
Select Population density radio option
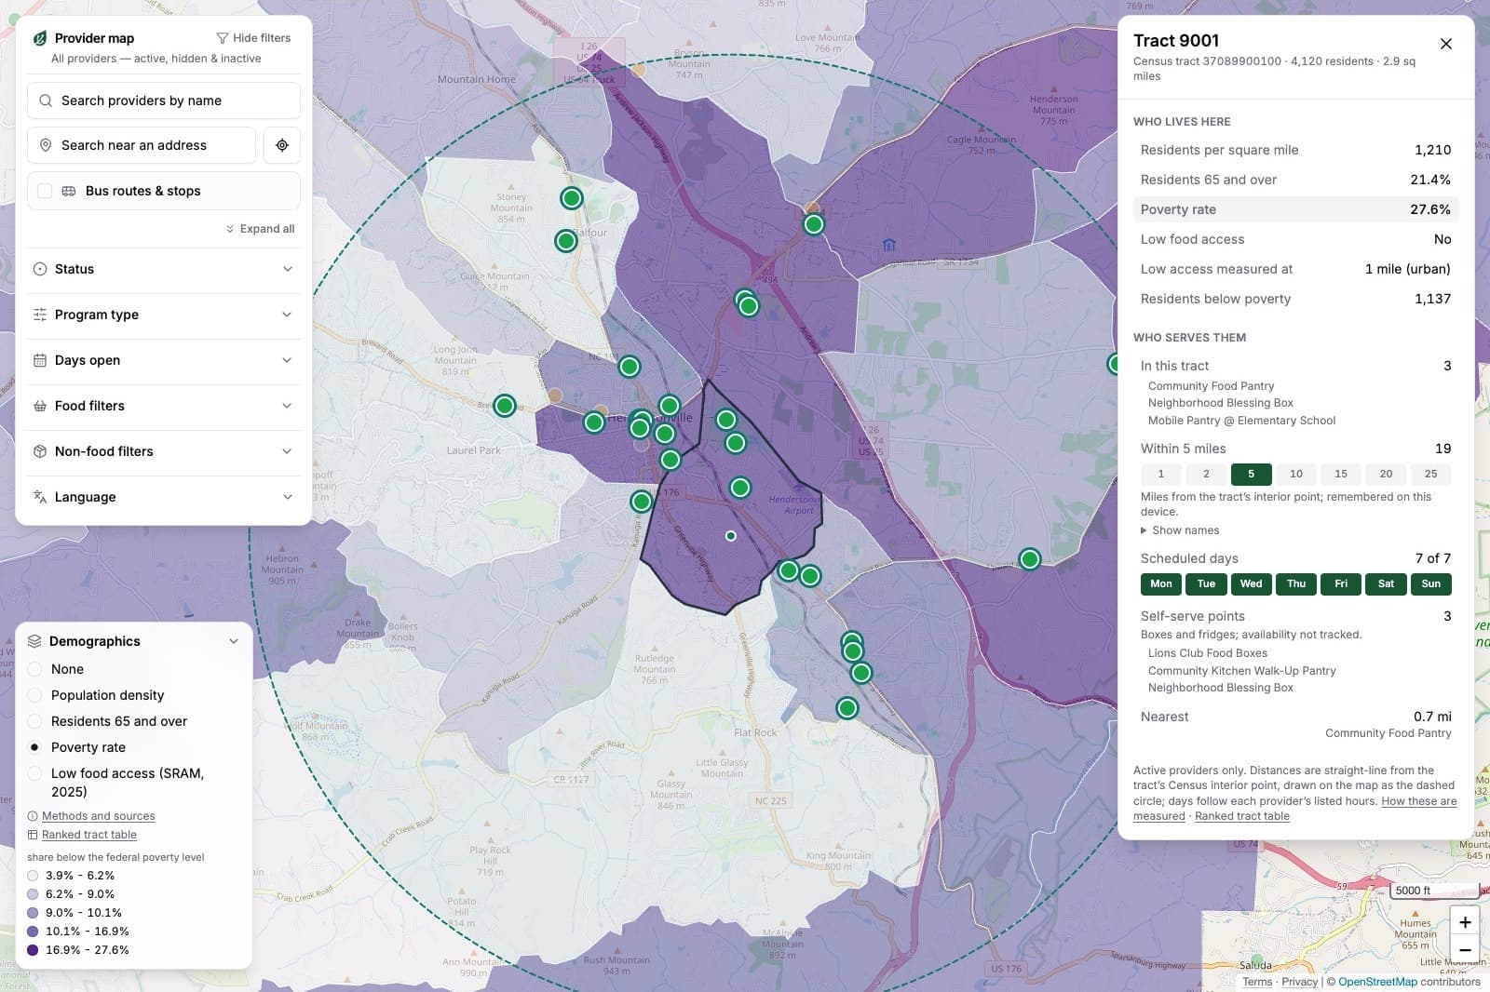coord(34,695)
